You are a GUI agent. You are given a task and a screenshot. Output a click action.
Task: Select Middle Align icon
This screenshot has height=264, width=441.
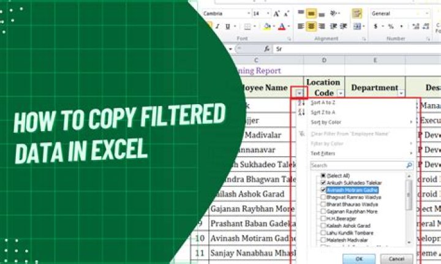pos(311,13)
